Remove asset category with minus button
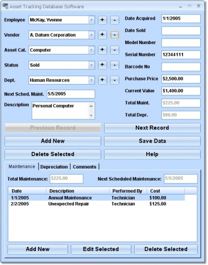Image resolution: width=208 pixels, height=265 pixels. [x=114, y=50]
